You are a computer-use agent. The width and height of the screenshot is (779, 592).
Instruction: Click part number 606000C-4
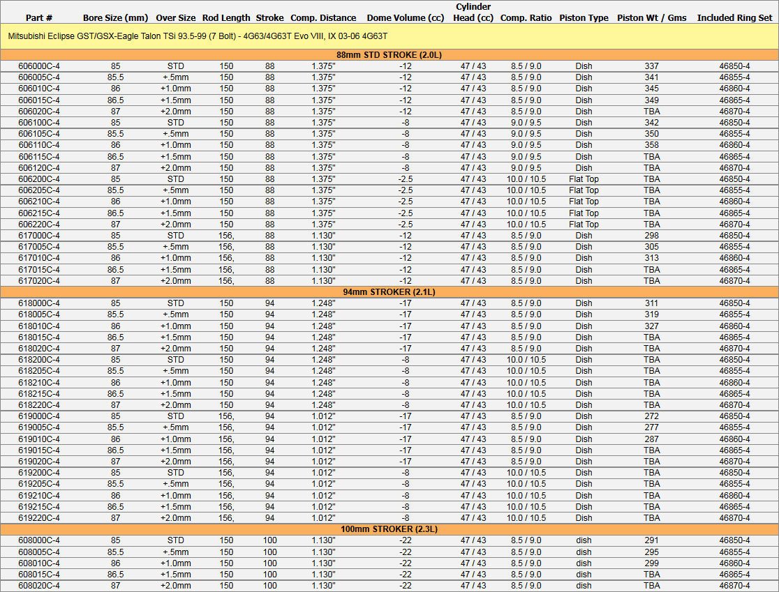[x=39, y=66]
